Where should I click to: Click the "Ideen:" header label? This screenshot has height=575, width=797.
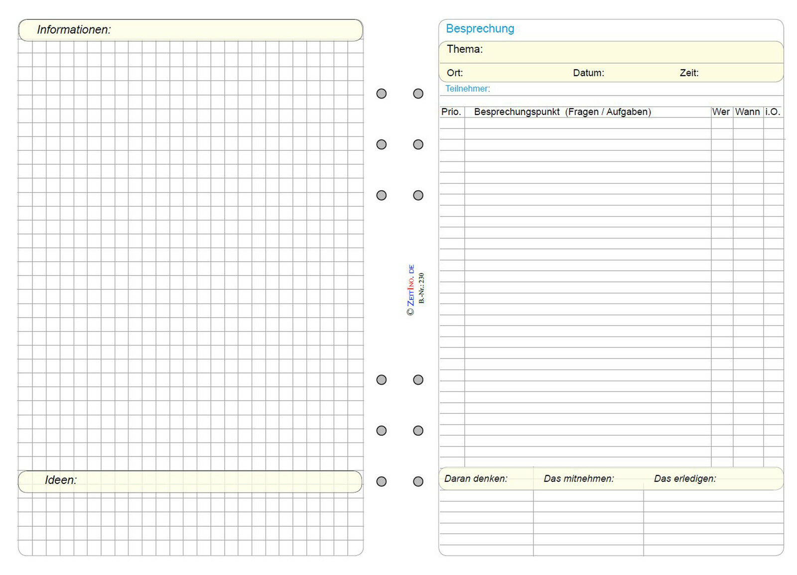click(61, 480)
